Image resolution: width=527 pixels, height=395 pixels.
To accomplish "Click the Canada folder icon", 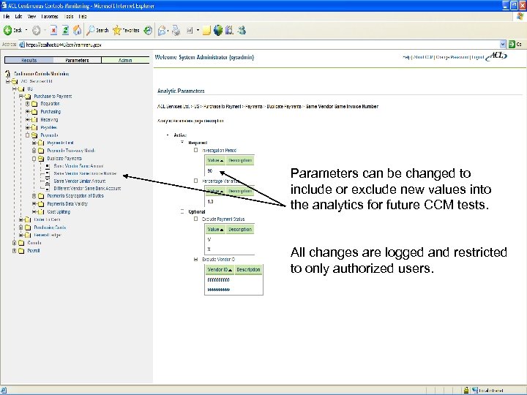I will point(21,243).
